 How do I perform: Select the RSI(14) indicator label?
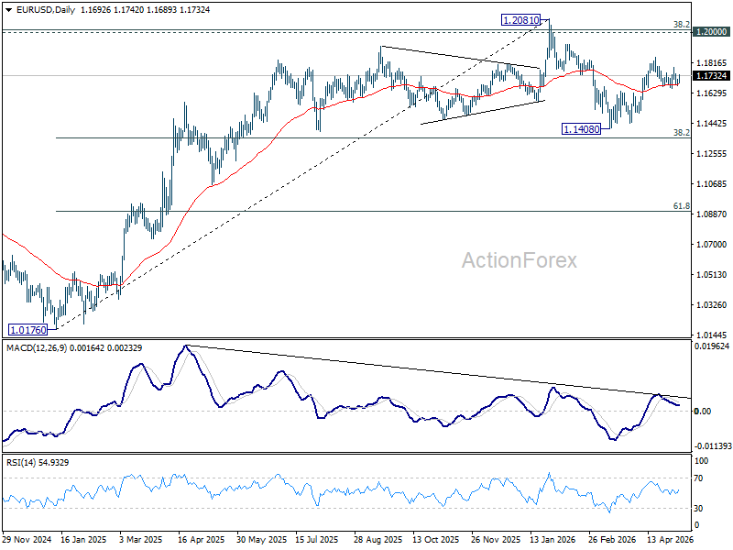click(x=20, y=463)
